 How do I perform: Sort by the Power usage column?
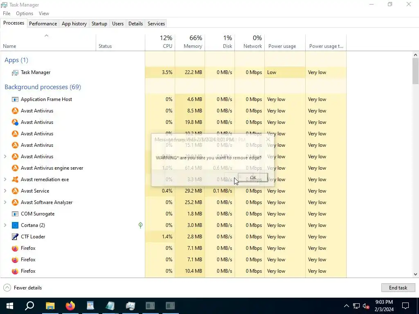(x=285, y=42)
